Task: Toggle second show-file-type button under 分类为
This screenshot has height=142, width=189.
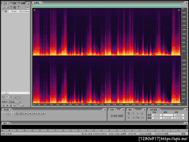Action: pos(7,105)
